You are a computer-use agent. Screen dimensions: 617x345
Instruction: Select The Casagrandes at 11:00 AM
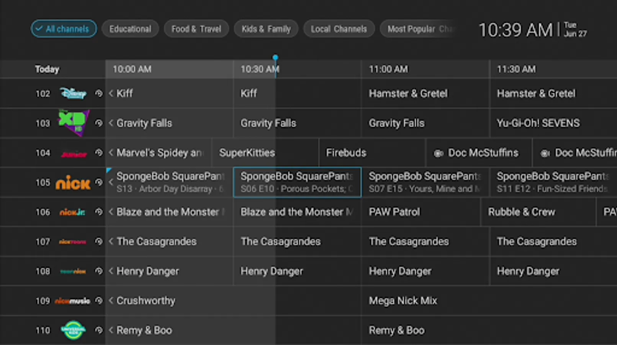pos(425,242)
